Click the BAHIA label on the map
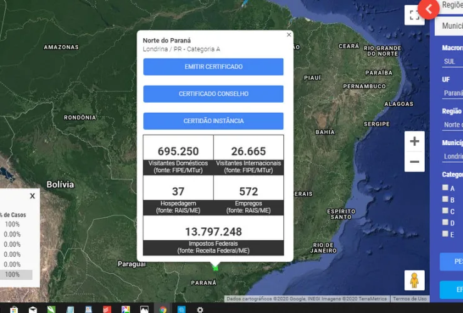Image resolution: width=463 pixels, height=313 pixels. click(x=325, y=132)
